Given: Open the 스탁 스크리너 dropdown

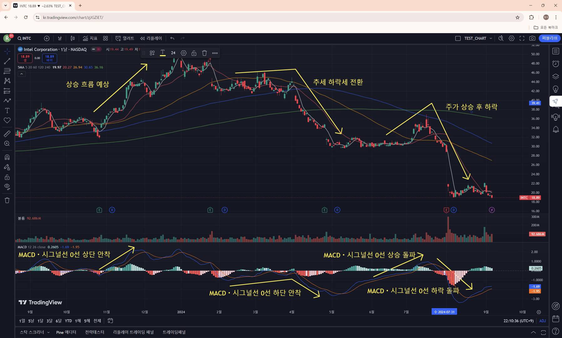Looking at the screenshot, I should (35, 332).
